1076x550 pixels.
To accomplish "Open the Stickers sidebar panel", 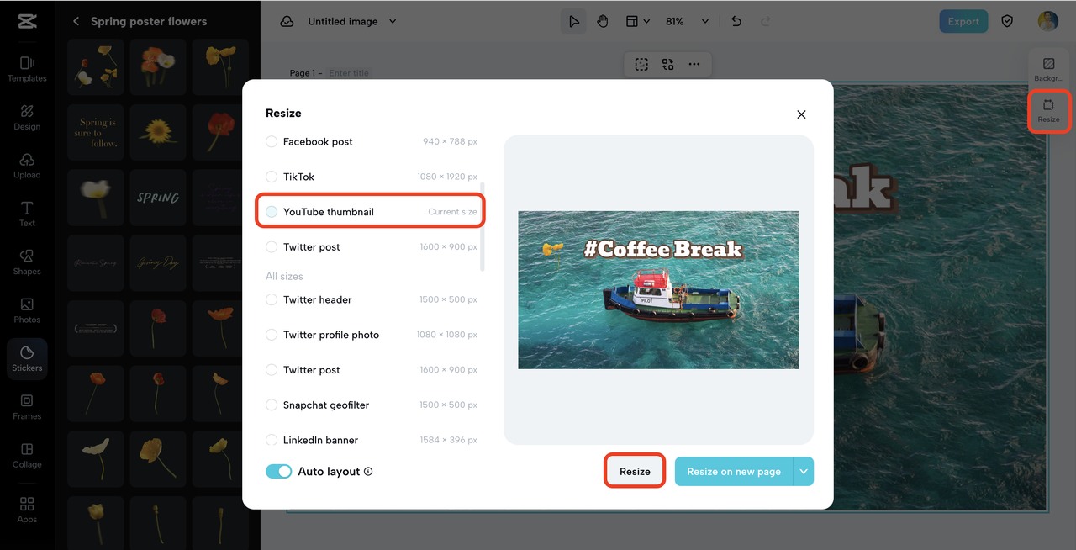I will 27,359.
